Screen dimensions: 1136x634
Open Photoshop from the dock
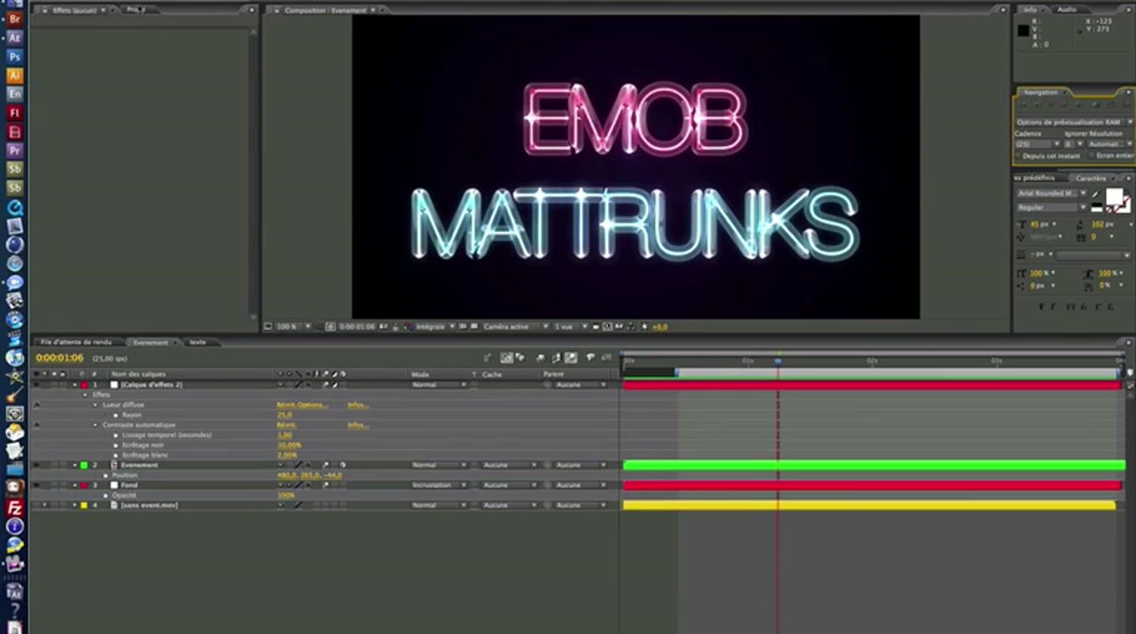(14, 57)
